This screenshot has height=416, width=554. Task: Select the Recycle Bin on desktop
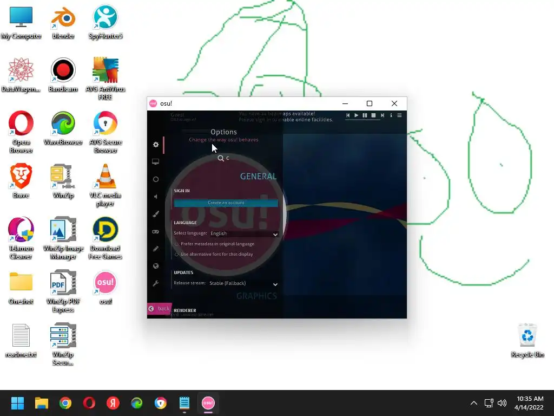[x=527, y=340]
